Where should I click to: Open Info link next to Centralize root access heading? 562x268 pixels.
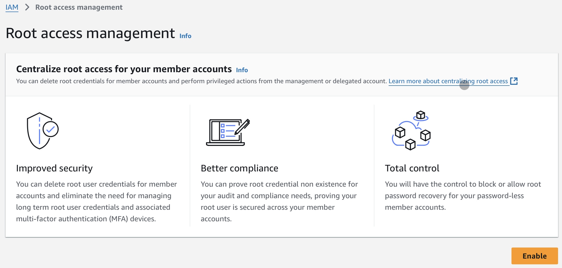(x=242, y=70)
